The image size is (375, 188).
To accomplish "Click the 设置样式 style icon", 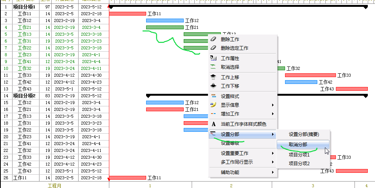I will click(213, 96).
